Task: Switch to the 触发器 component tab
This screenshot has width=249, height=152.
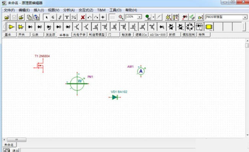Action: (x=127, y=35)
